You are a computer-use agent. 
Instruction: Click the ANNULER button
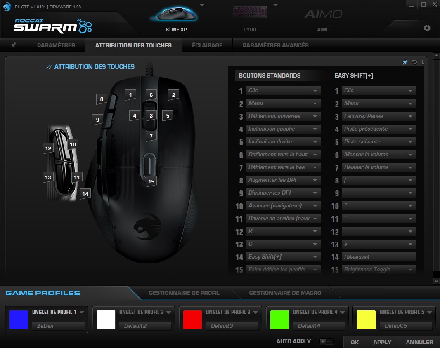tap(419, 342)
